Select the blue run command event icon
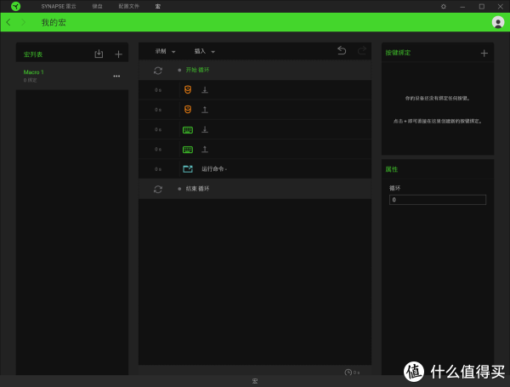 [x=188, y=168]
